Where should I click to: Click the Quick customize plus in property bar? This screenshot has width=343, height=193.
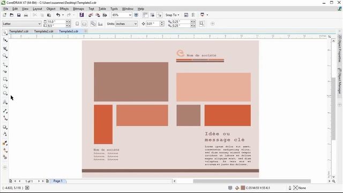[212, 24]
